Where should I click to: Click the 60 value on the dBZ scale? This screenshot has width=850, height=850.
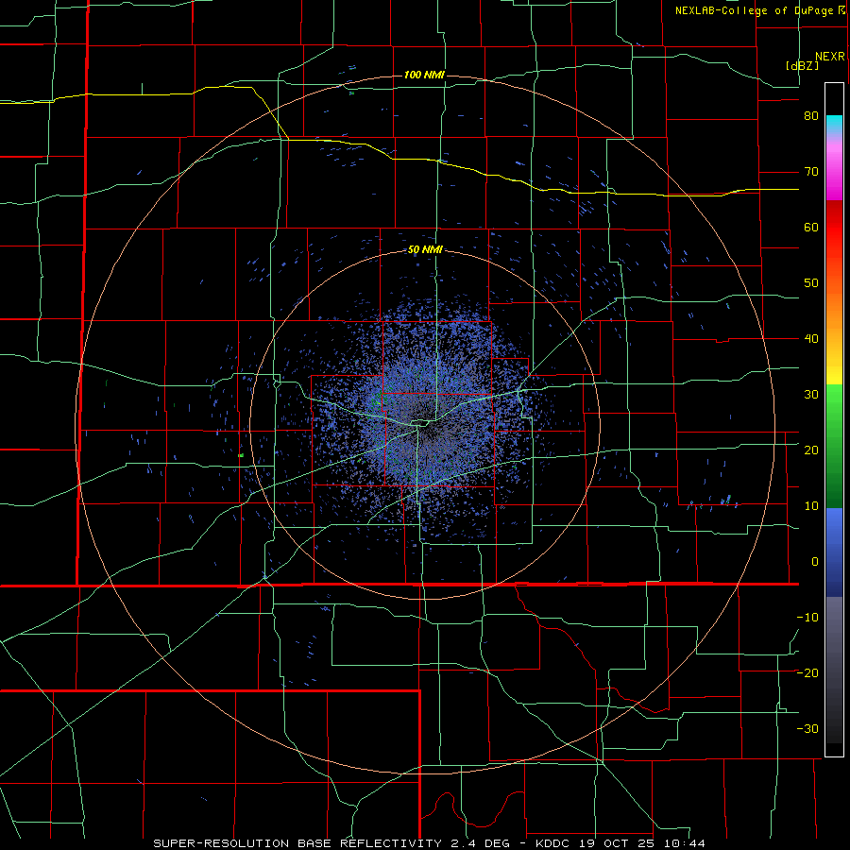point(811,227)
